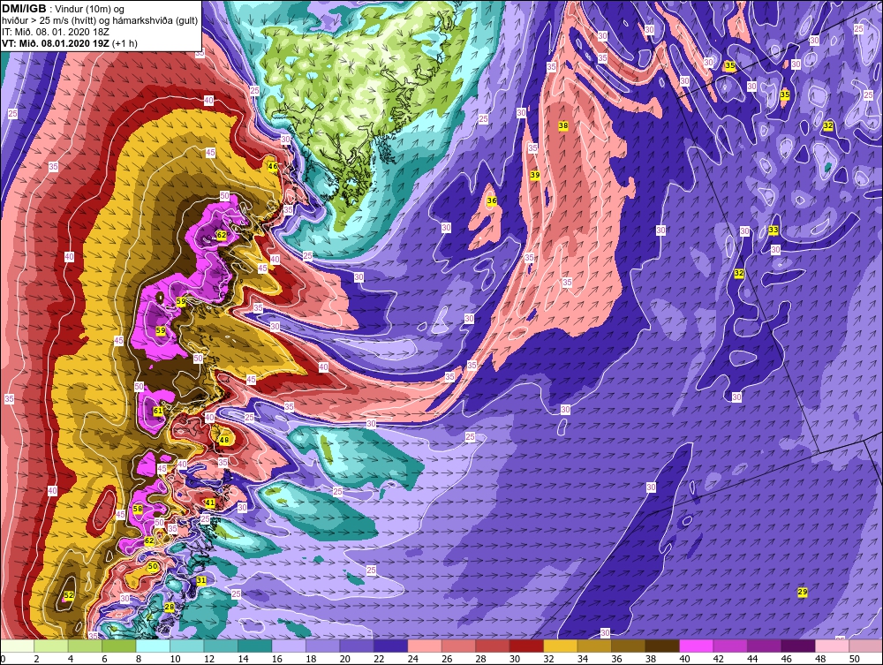Click the yellow gust label '39'

click(535, 175)
